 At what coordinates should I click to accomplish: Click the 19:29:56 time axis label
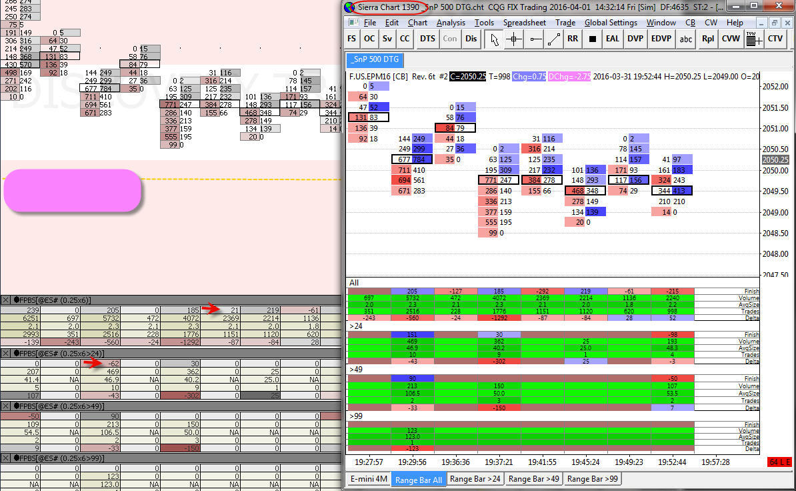point(412,462)
